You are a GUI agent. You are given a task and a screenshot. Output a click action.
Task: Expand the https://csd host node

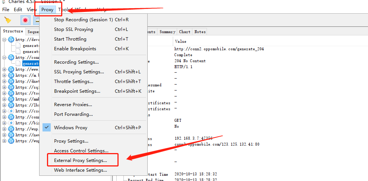(x=4, y=111)
